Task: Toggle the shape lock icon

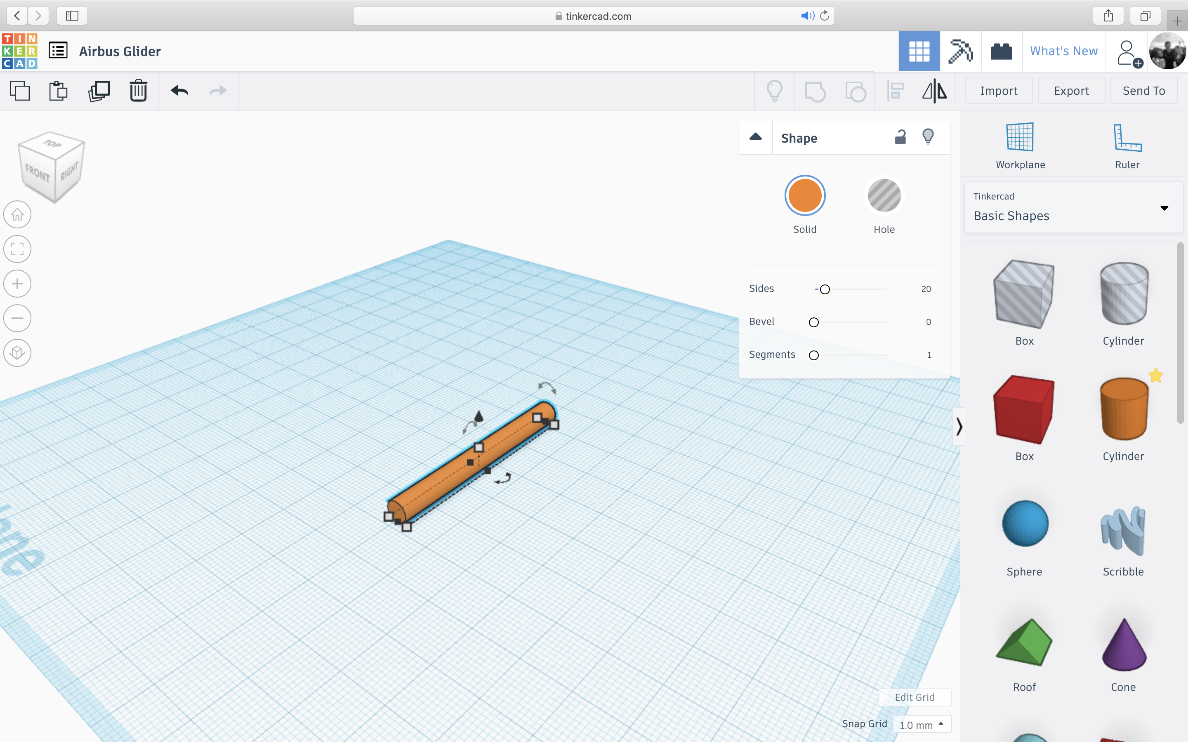Action: tap(900, 137)
